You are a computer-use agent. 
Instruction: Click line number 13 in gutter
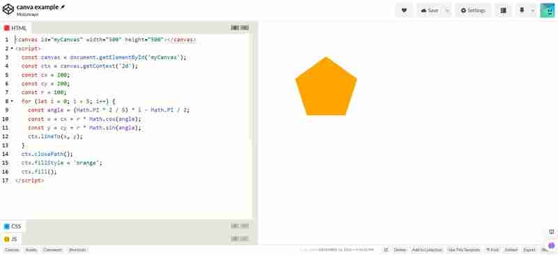[x=5, y=146]
